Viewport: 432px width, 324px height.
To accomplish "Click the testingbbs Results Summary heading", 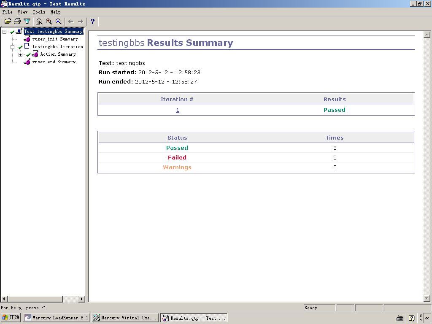I will coord(166,43).
